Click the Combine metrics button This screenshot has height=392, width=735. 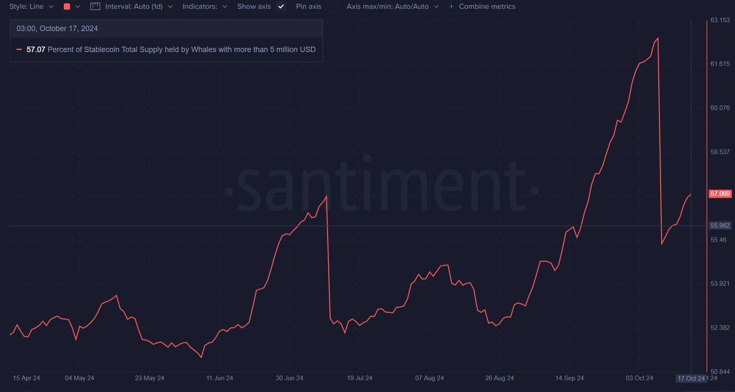(x=487, y=7)
